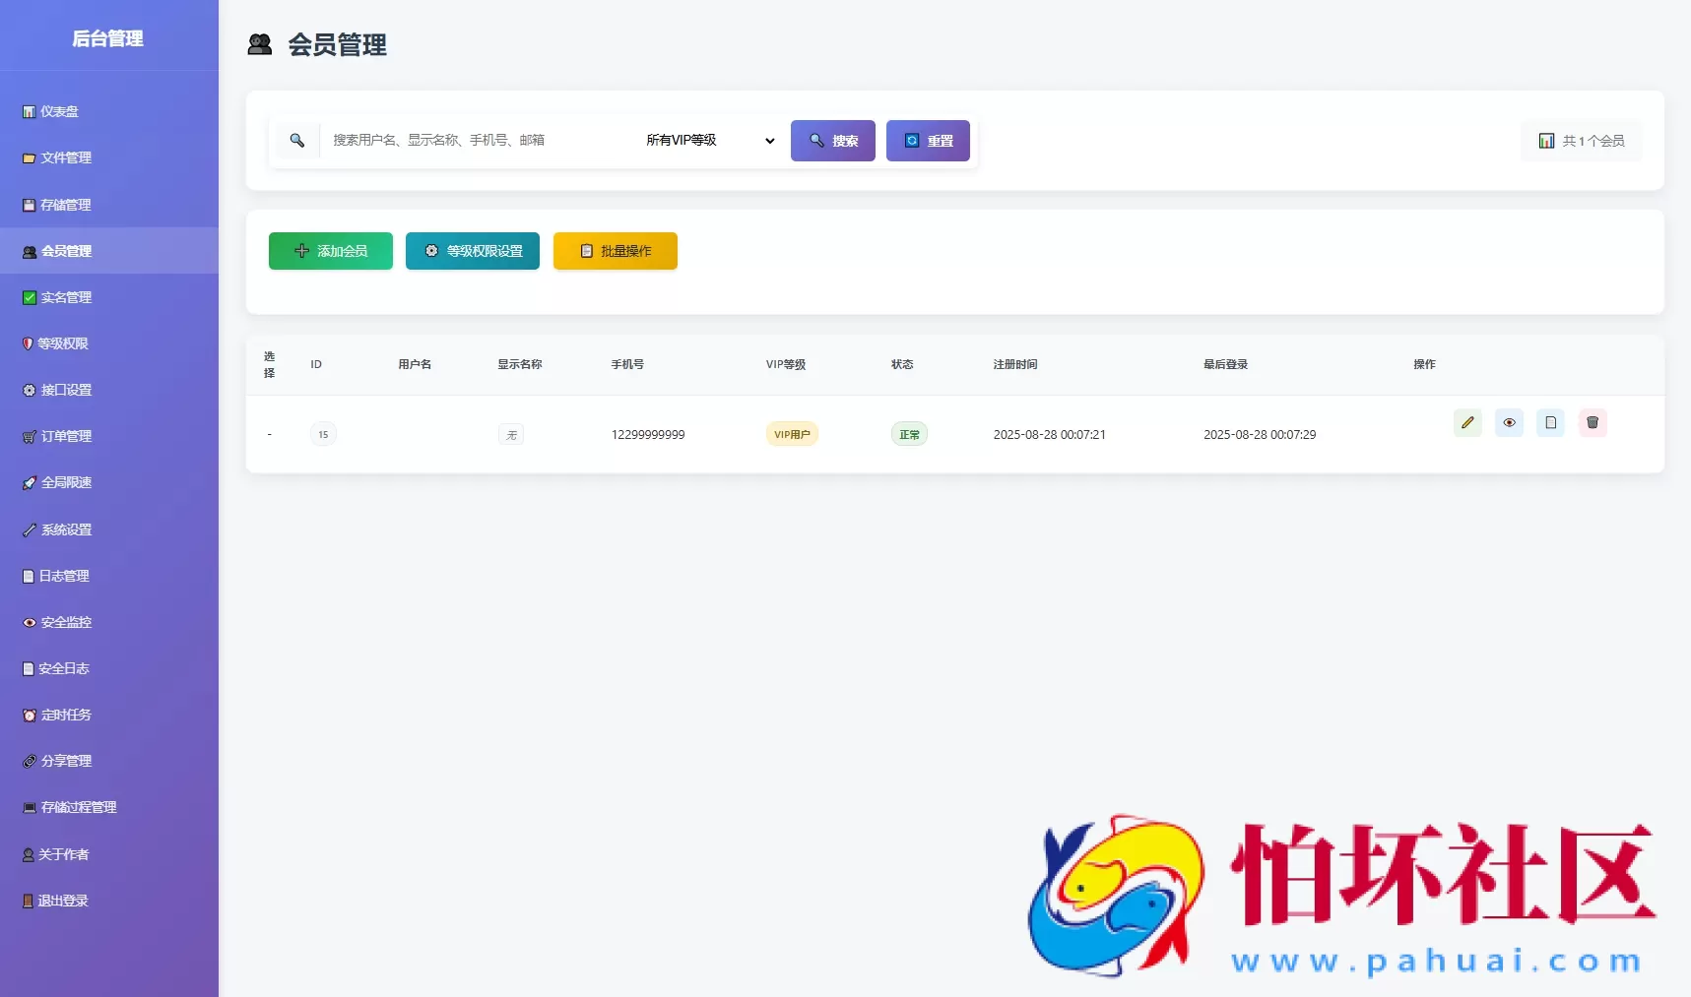Collapse the 后台管理 sidebar header
The height and width of the screenshot is (997, 1691).
point(108,38)
